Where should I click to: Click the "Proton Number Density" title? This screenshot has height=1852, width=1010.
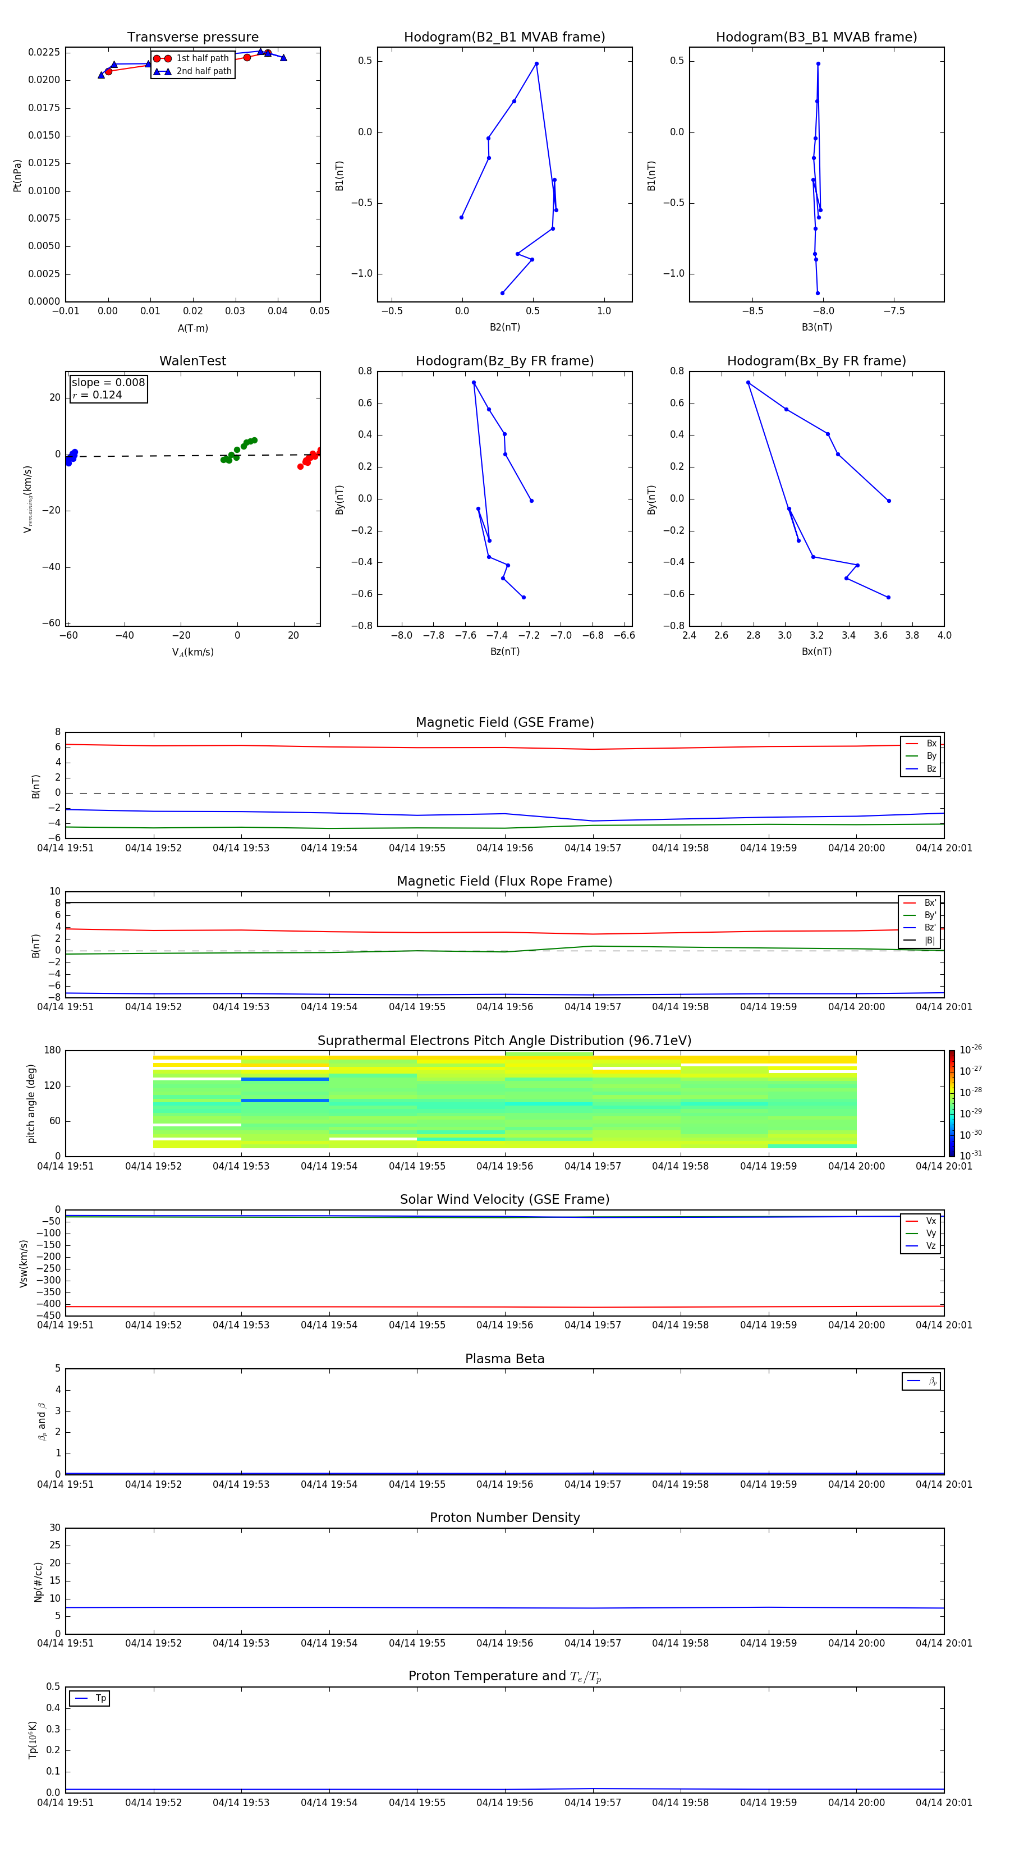pos(504,1518)
